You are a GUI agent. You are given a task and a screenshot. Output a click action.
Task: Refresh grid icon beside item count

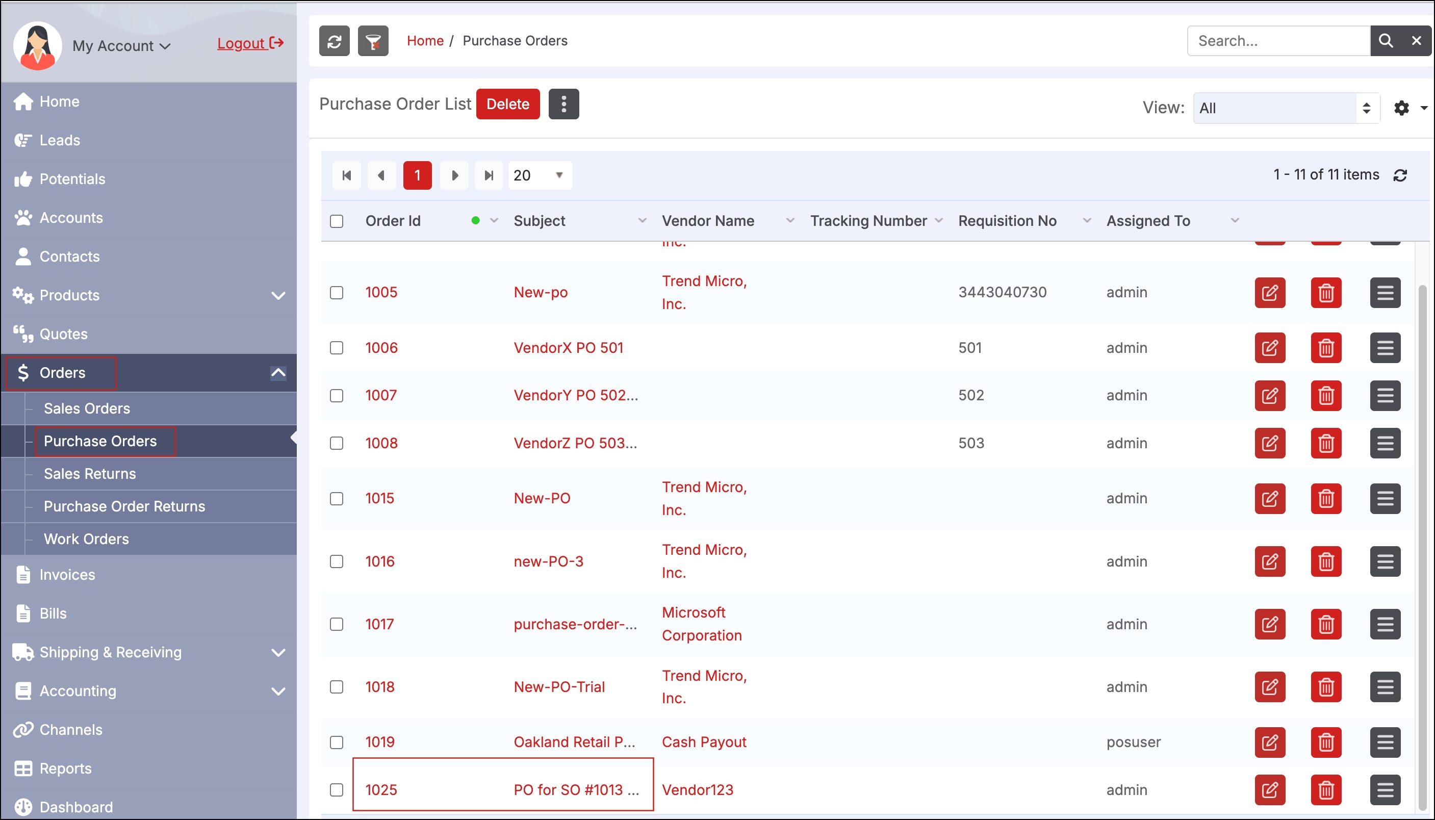(1400, 175)
